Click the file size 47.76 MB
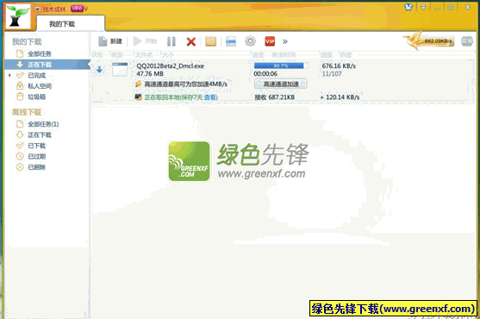The height and width of the screenshot is (319, 480). pos(150,74)
